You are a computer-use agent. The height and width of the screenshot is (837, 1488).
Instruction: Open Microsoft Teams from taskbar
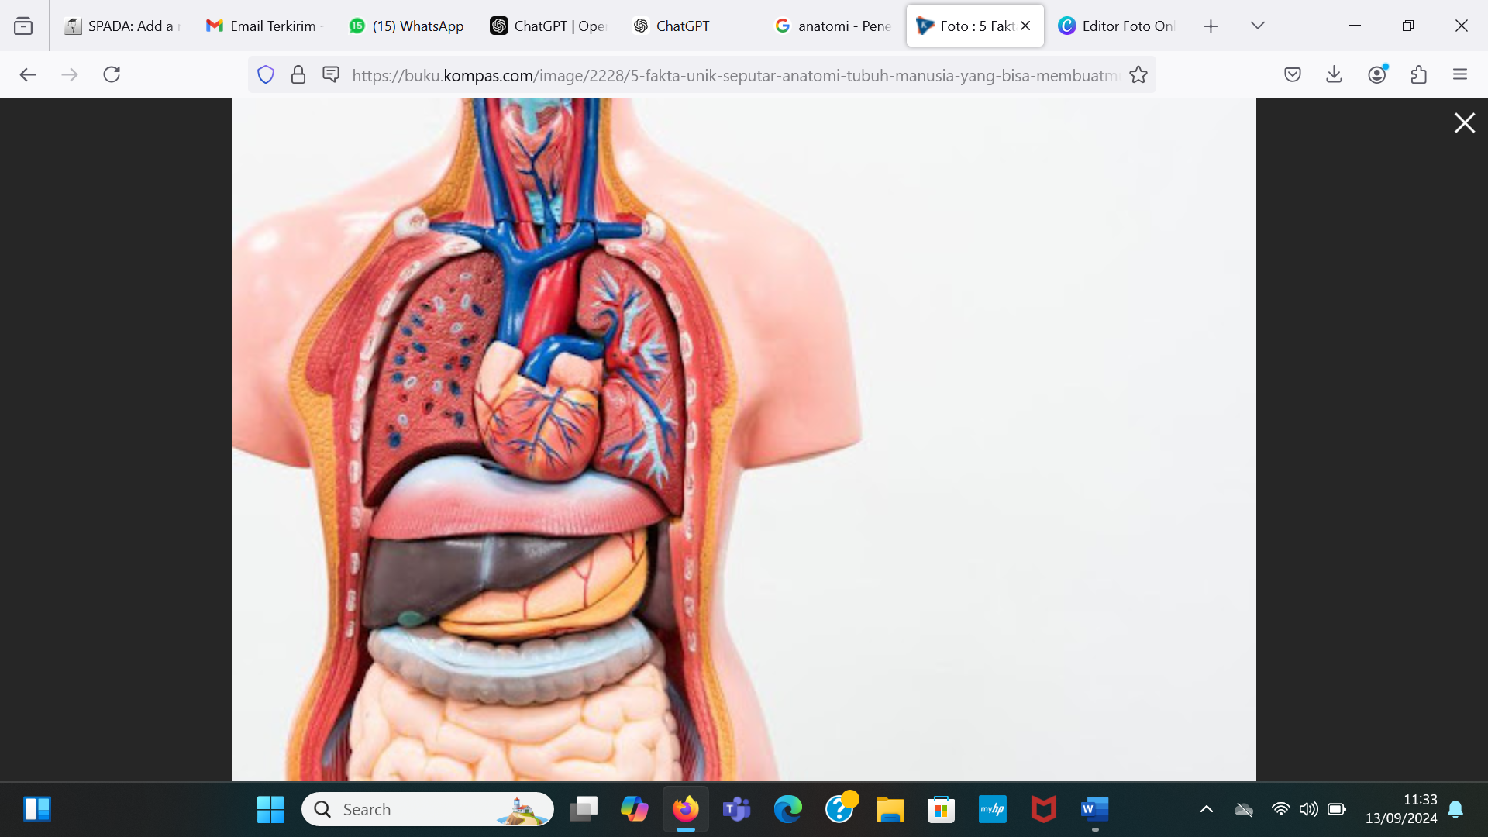tap(737, 809)
